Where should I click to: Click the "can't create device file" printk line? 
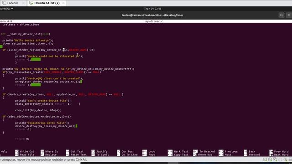tap(43, 101)
